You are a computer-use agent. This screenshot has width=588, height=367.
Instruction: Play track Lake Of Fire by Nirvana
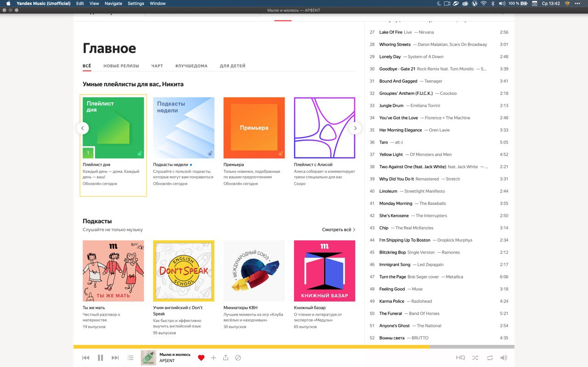439,32
